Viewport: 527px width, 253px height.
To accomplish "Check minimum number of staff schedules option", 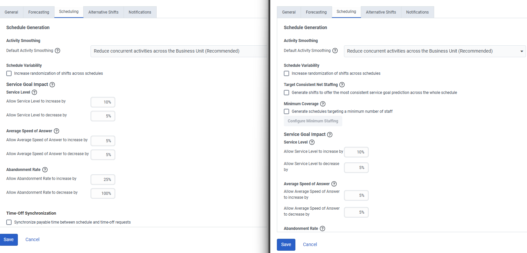I will (x=286, y=111).
